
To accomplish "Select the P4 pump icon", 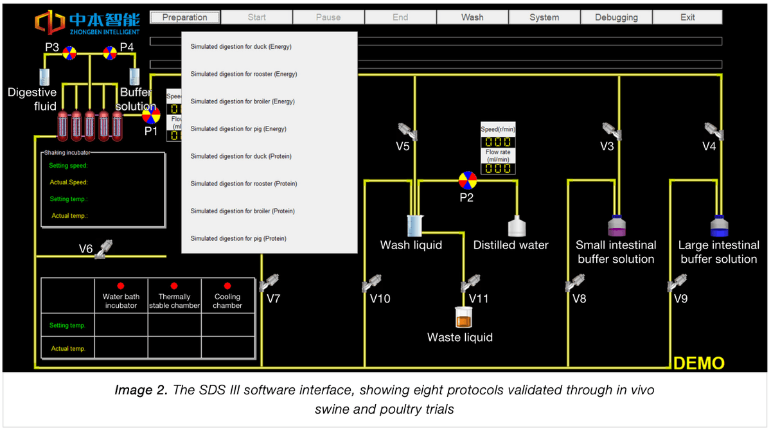I will [x=109, y=53].
